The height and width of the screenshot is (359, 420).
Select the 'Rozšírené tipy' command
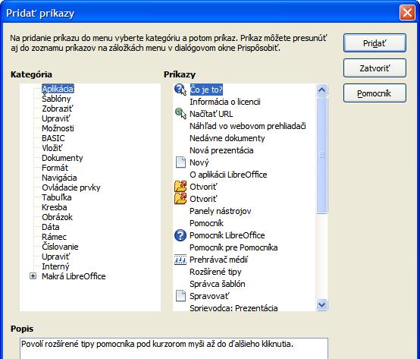click(x=215, y=272)
